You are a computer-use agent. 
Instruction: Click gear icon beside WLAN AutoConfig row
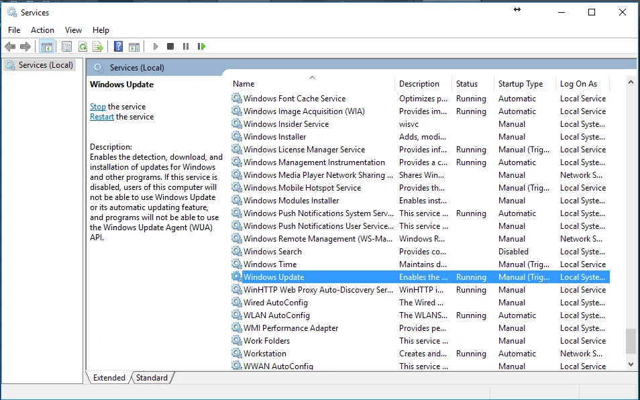click(x=236, y=315)
